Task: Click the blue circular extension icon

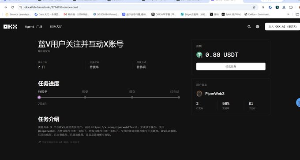Action: (270, 7)
